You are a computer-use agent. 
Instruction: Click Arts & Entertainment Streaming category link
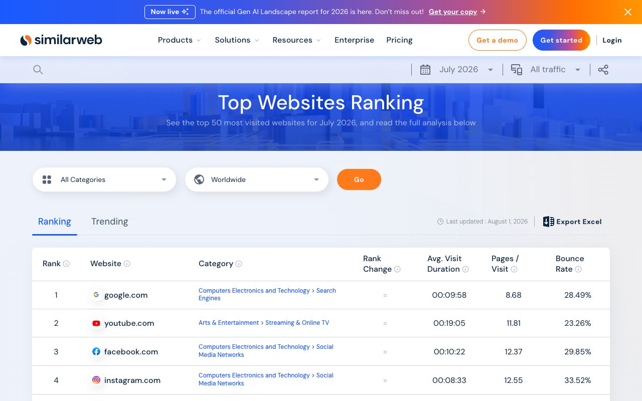pyautogui.click(x=264, y=323)
